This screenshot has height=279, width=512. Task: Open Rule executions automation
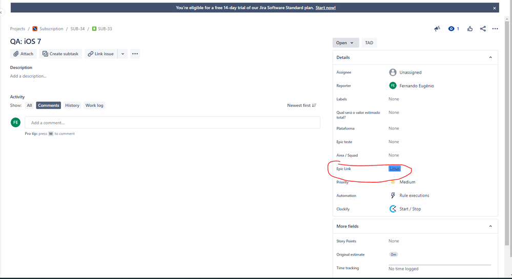414,196
